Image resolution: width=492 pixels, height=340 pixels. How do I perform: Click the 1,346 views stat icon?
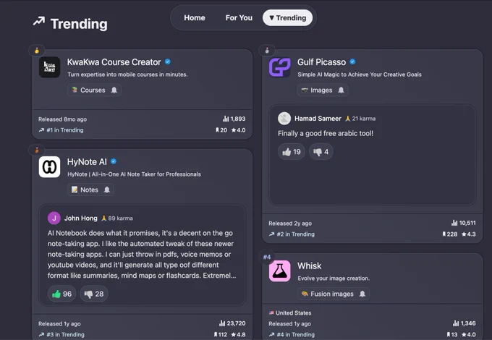click(456, 323)
